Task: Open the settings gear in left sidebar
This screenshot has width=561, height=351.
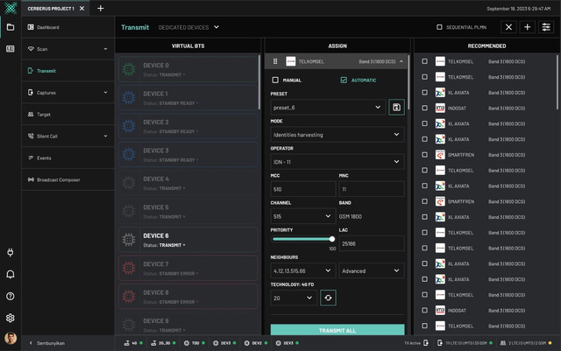Action: (x=11, y=318)
